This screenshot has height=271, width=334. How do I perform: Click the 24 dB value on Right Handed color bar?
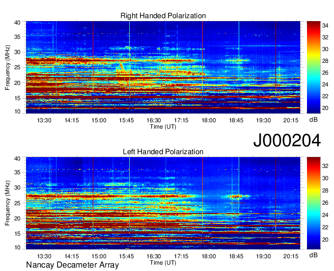click(x=325, y=84)
